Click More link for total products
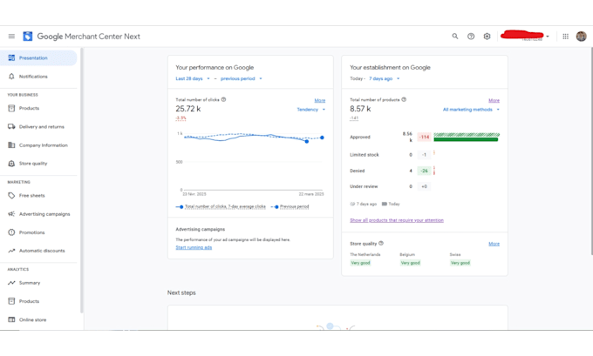 (494, 100)
